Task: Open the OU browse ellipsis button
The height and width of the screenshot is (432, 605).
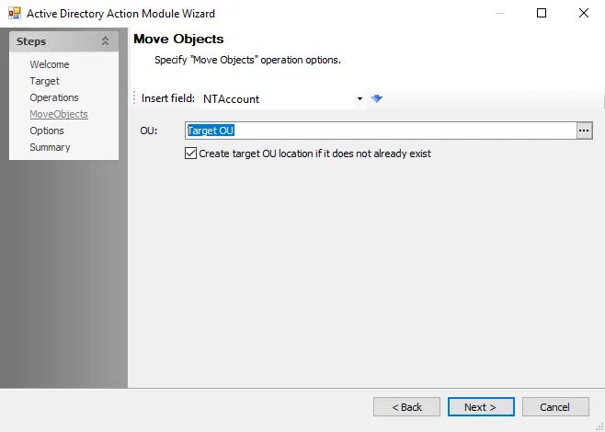Action: click(x=584, y=131)
